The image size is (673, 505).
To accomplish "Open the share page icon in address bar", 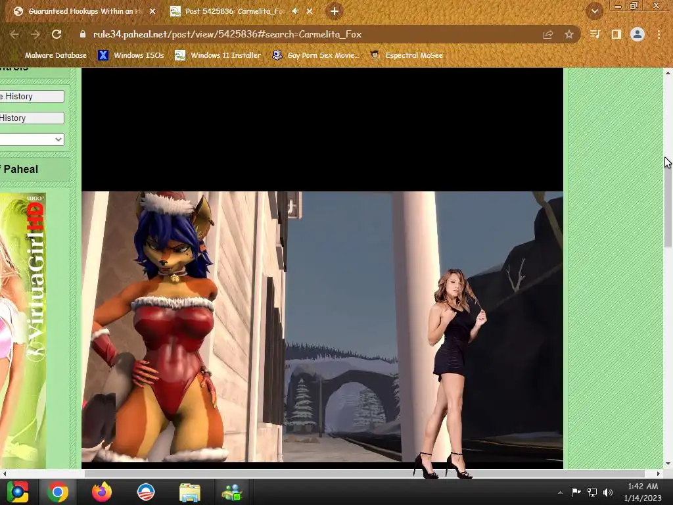I will (548, 34).
